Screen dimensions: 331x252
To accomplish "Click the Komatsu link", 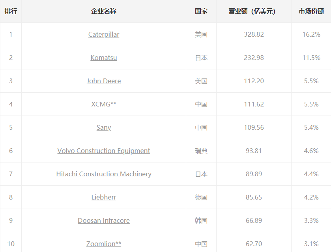I will [x=104, y=58].
